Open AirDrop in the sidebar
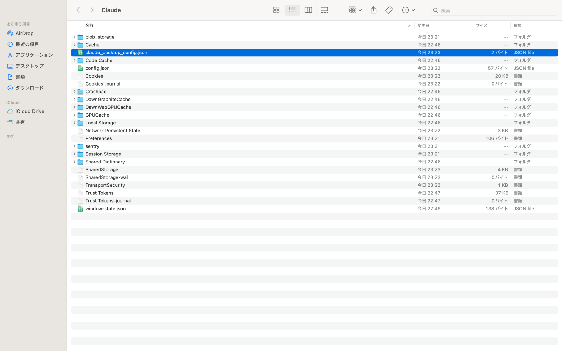Image resolution: width=562 pixels, height=351 pixels. click(24, 33)
